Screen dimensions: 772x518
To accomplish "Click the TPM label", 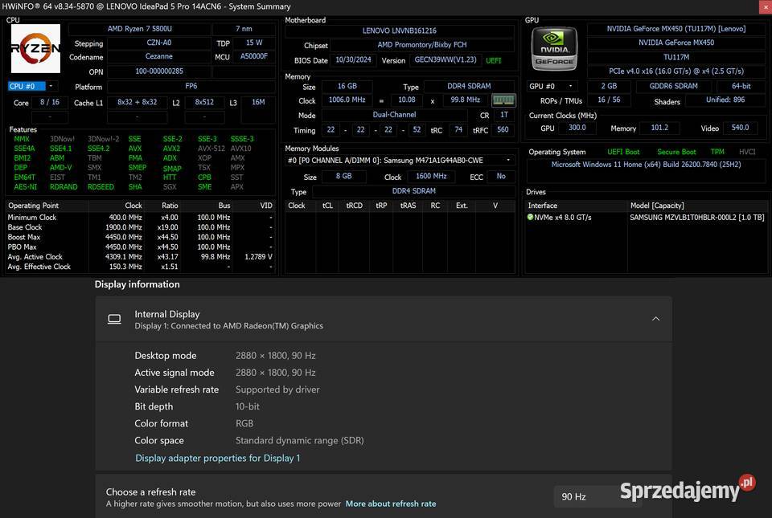I will (717, 152).
